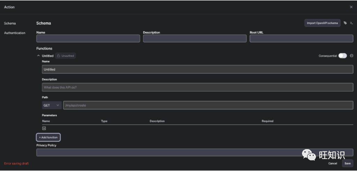
Task: Switch to the Authentication sidebar tab
Action: click(x=14, y=33)
